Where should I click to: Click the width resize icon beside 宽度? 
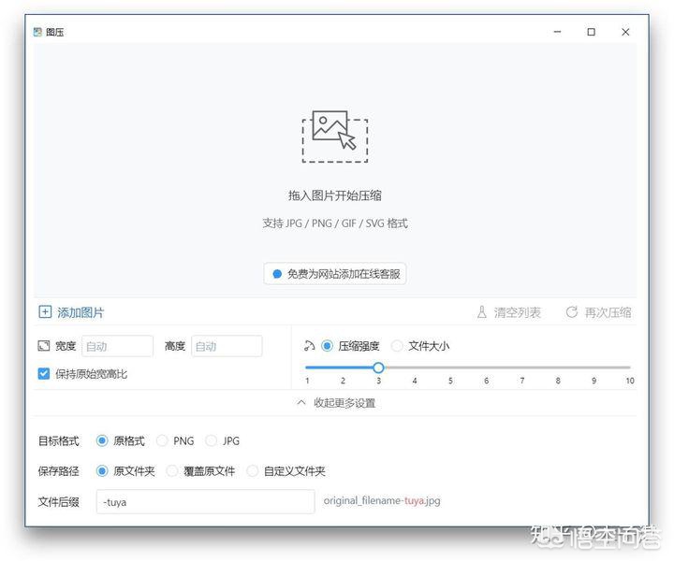[44, 346]
